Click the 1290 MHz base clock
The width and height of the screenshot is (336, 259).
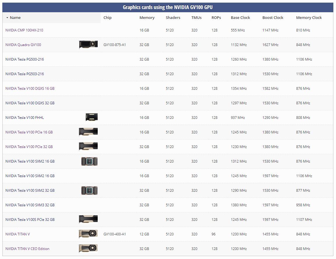point(239,190)
